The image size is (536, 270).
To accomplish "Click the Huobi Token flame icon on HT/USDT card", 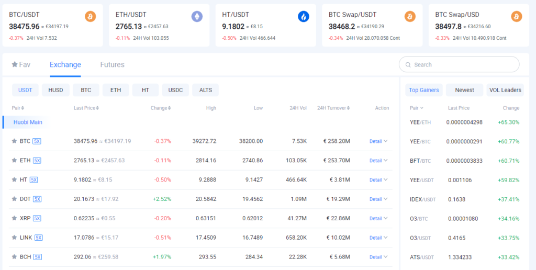I will click(304, 16).
